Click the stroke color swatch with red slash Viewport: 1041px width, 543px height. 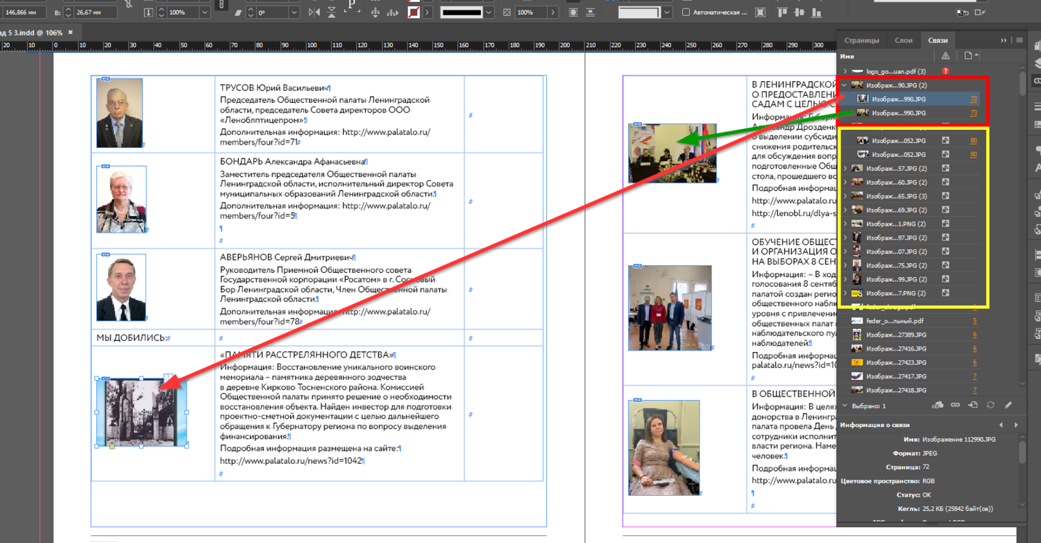tap(414, 12)
